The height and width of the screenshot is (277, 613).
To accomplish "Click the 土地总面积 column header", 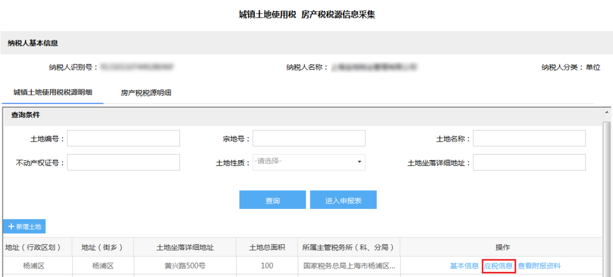I will tap(267, 248).
